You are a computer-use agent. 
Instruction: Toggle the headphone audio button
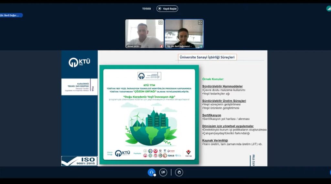point(151,172)
